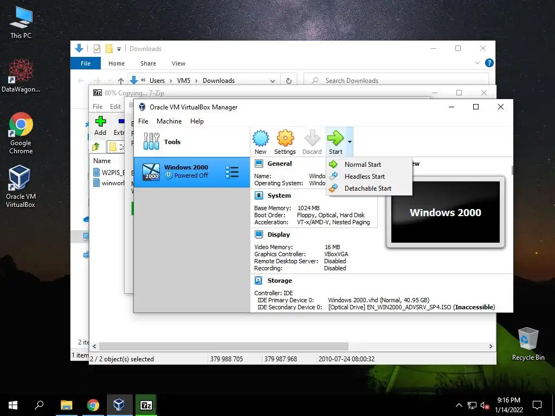Click the VM5 breadcrumb in address bar
Screen dimensions: 555x416
[184, 81]
